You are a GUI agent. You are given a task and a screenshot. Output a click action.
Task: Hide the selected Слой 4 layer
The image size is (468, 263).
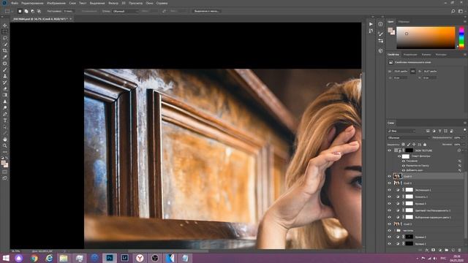(389, 176)
